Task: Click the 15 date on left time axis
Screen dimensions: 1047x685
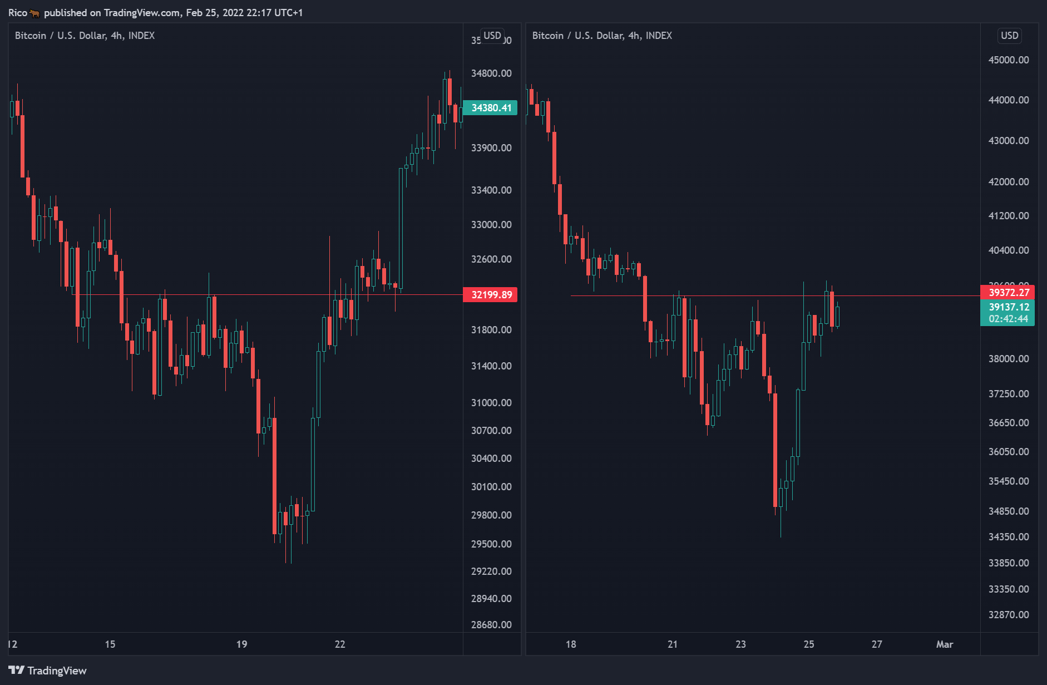Action: tap(110, 644)
